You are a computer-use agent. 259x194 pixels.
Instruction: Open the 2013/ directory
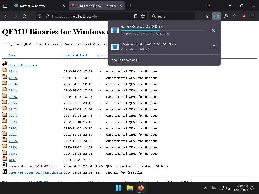point(13,84)
